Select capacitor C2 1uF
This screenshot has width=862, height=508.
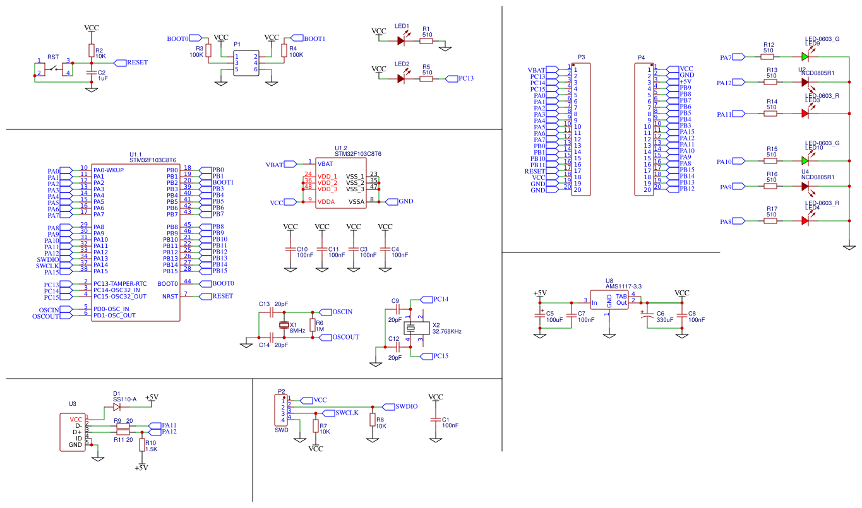pyautogui.click(x=92, y=73)
